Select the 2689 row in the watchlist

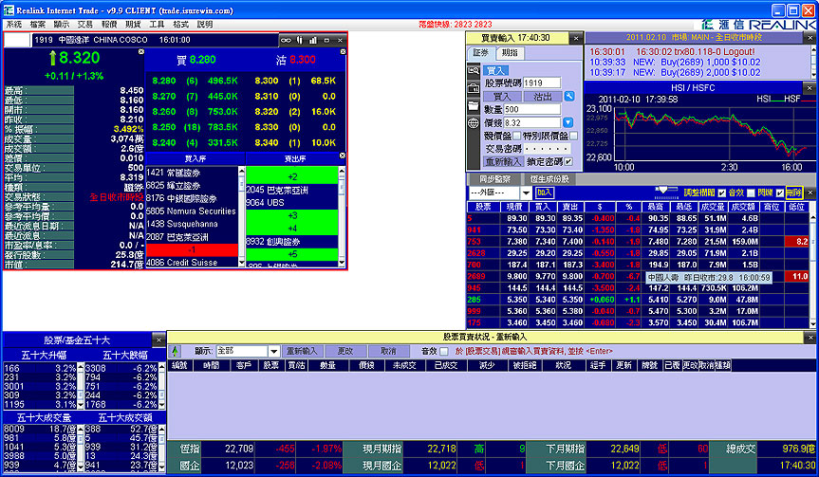[x=637, y=277]
